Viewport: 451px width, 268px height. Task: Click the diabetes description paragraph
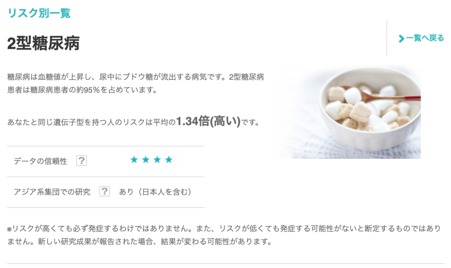click(x=136, y=83)
